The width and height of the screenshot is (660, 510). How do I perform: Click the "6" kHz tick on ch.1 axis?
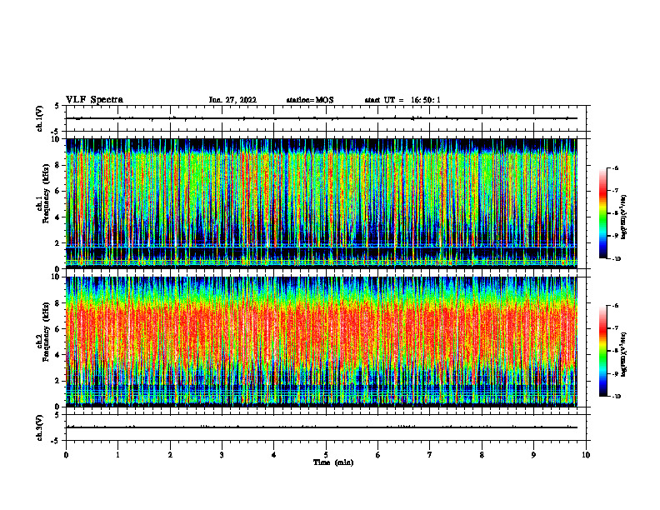tap(58, 191)
